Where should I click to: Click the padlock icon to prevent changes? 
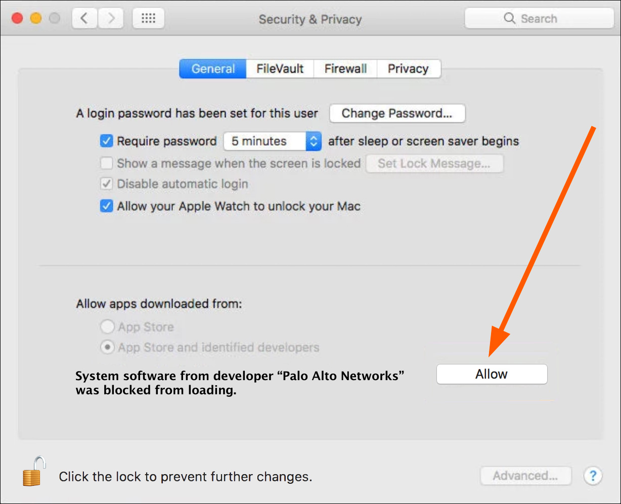[x=34, y=471]
